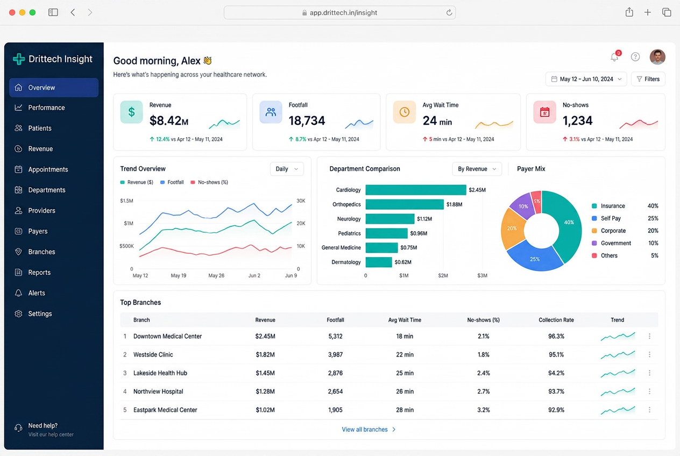Go back using Safari back arrow

click(x=73, y=12)
